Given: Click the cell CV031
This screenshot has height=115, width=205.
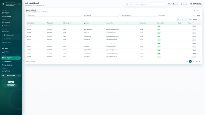Looking at the screenshot, I should 65,29.
